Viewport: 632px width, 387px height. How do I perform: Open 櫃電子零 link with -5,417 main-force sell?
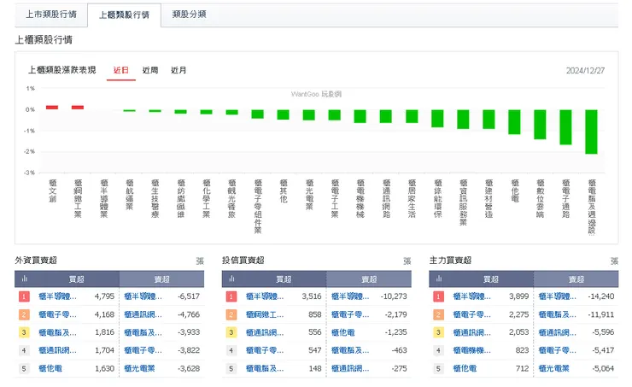click(558, 350)
